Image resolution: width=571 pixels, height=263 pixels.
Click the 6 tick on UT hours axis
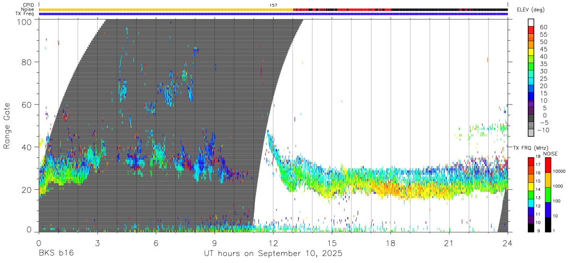[x=156, y=243]
